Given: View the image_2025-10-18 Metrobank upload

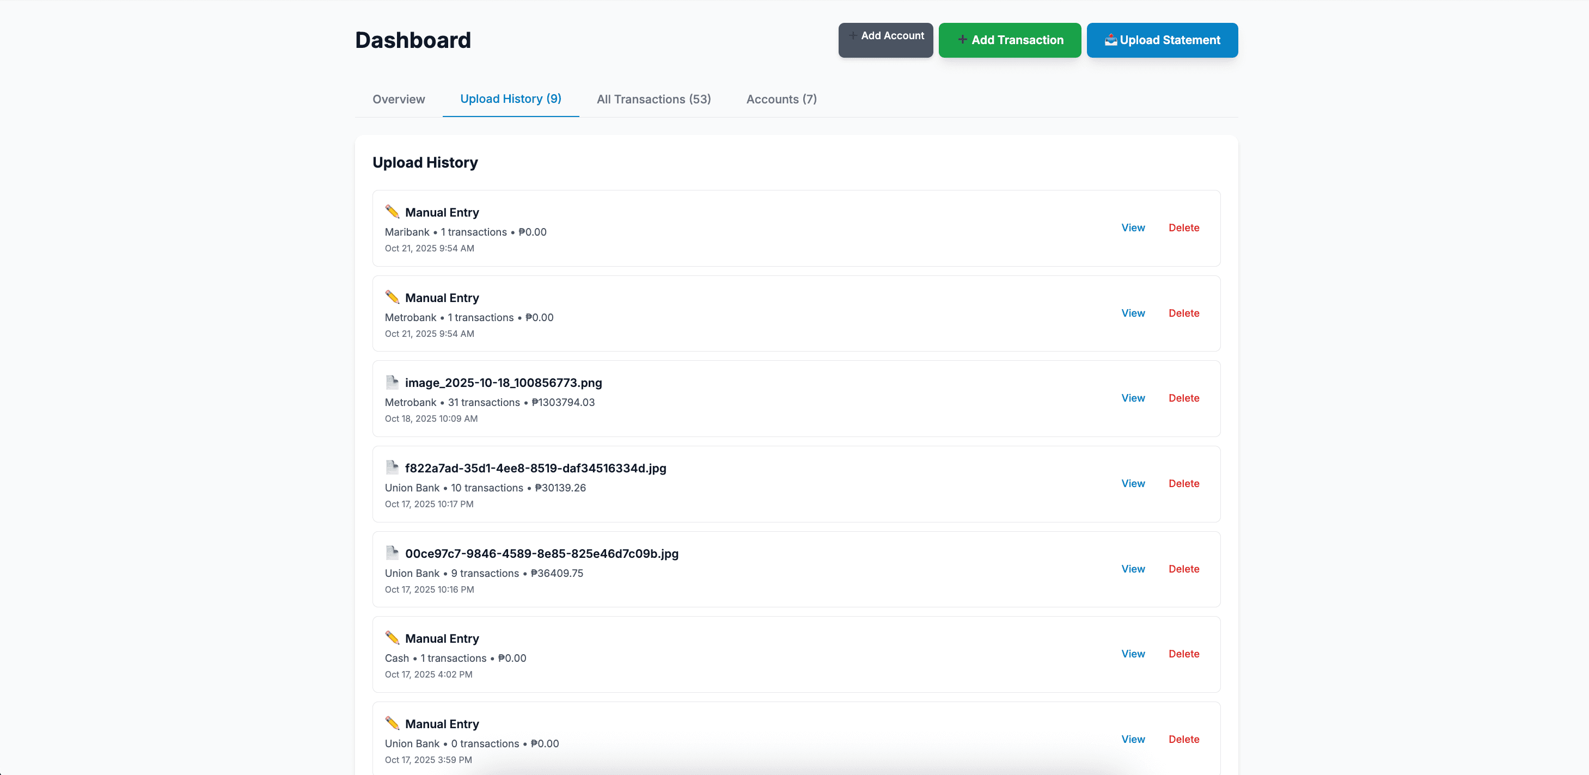Looking at the screenshot, I should point(1133,398).
